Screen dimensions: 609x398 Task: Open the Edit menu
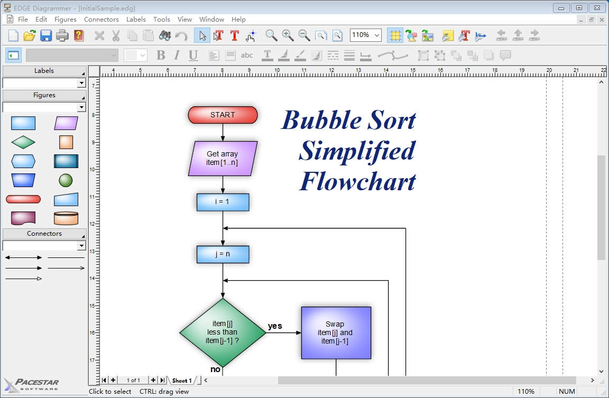click(41, 20)
